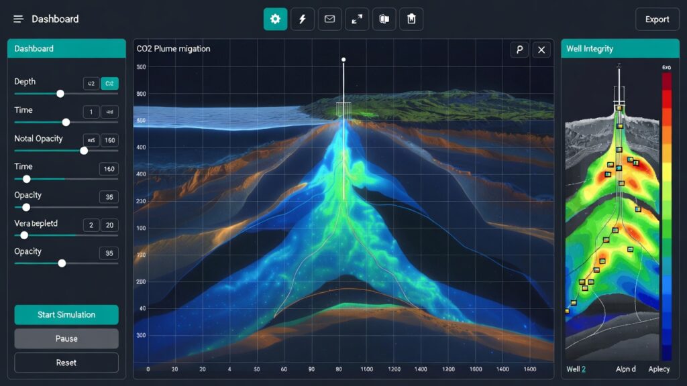Viewport: 687px width, 386px height.
Task: Click the Start Simulation button
Action: click(66, 314)
